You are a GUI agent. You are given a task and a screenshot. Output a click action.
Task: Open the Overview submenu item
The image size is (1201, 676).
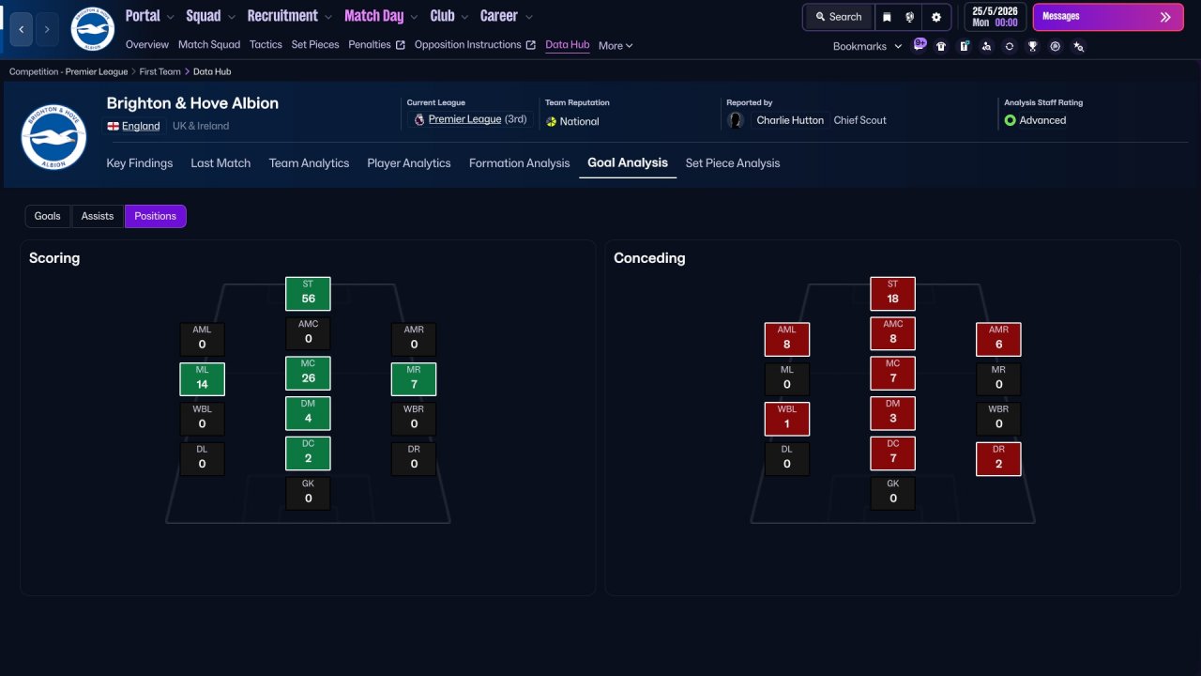pos(147,45)
